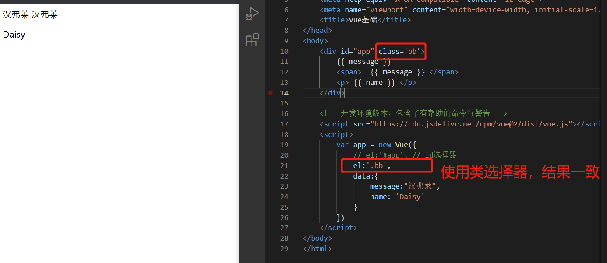Image resolution: width=607 pixels, height=263 pixels.
Task: Click line number 10 in the gutter
Action: tap(284, 51)
